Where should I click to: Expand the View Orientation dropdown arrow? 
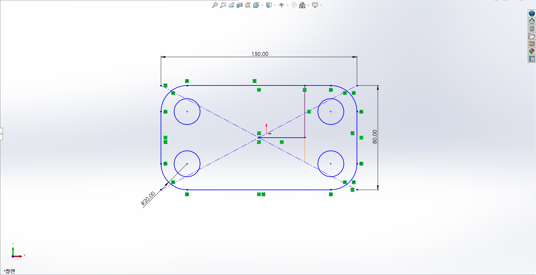tap(262, 5)
